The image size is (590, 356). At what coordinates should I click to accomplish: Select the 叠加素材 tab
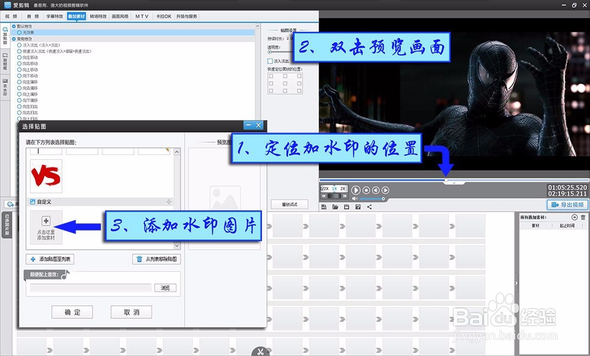(76, 16)
